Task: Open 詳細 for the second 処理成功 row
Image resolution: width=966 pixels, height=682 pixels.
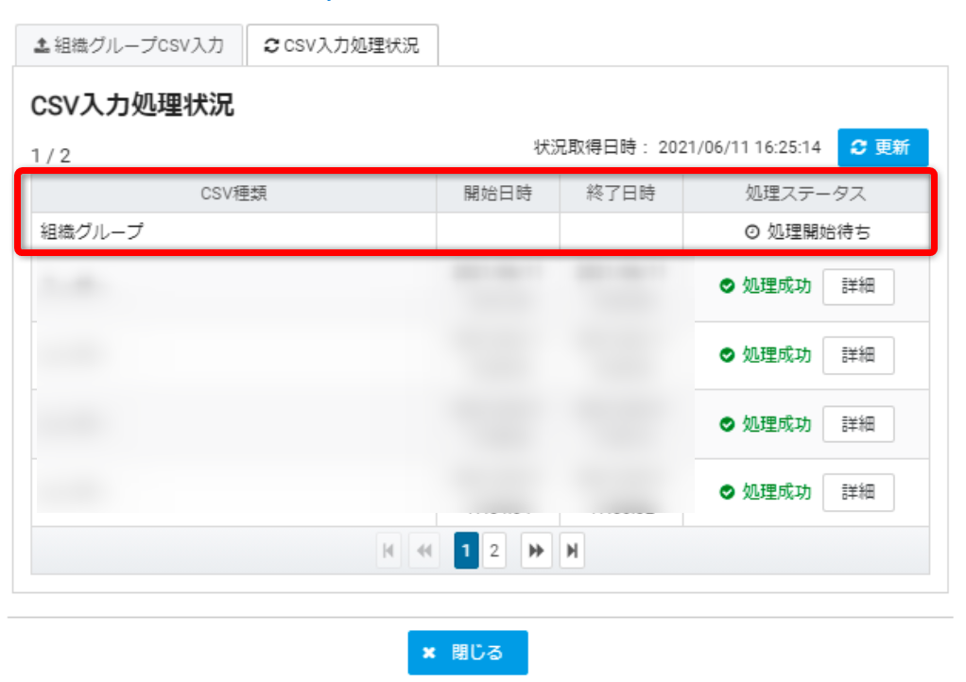Action: pos(857,355)
